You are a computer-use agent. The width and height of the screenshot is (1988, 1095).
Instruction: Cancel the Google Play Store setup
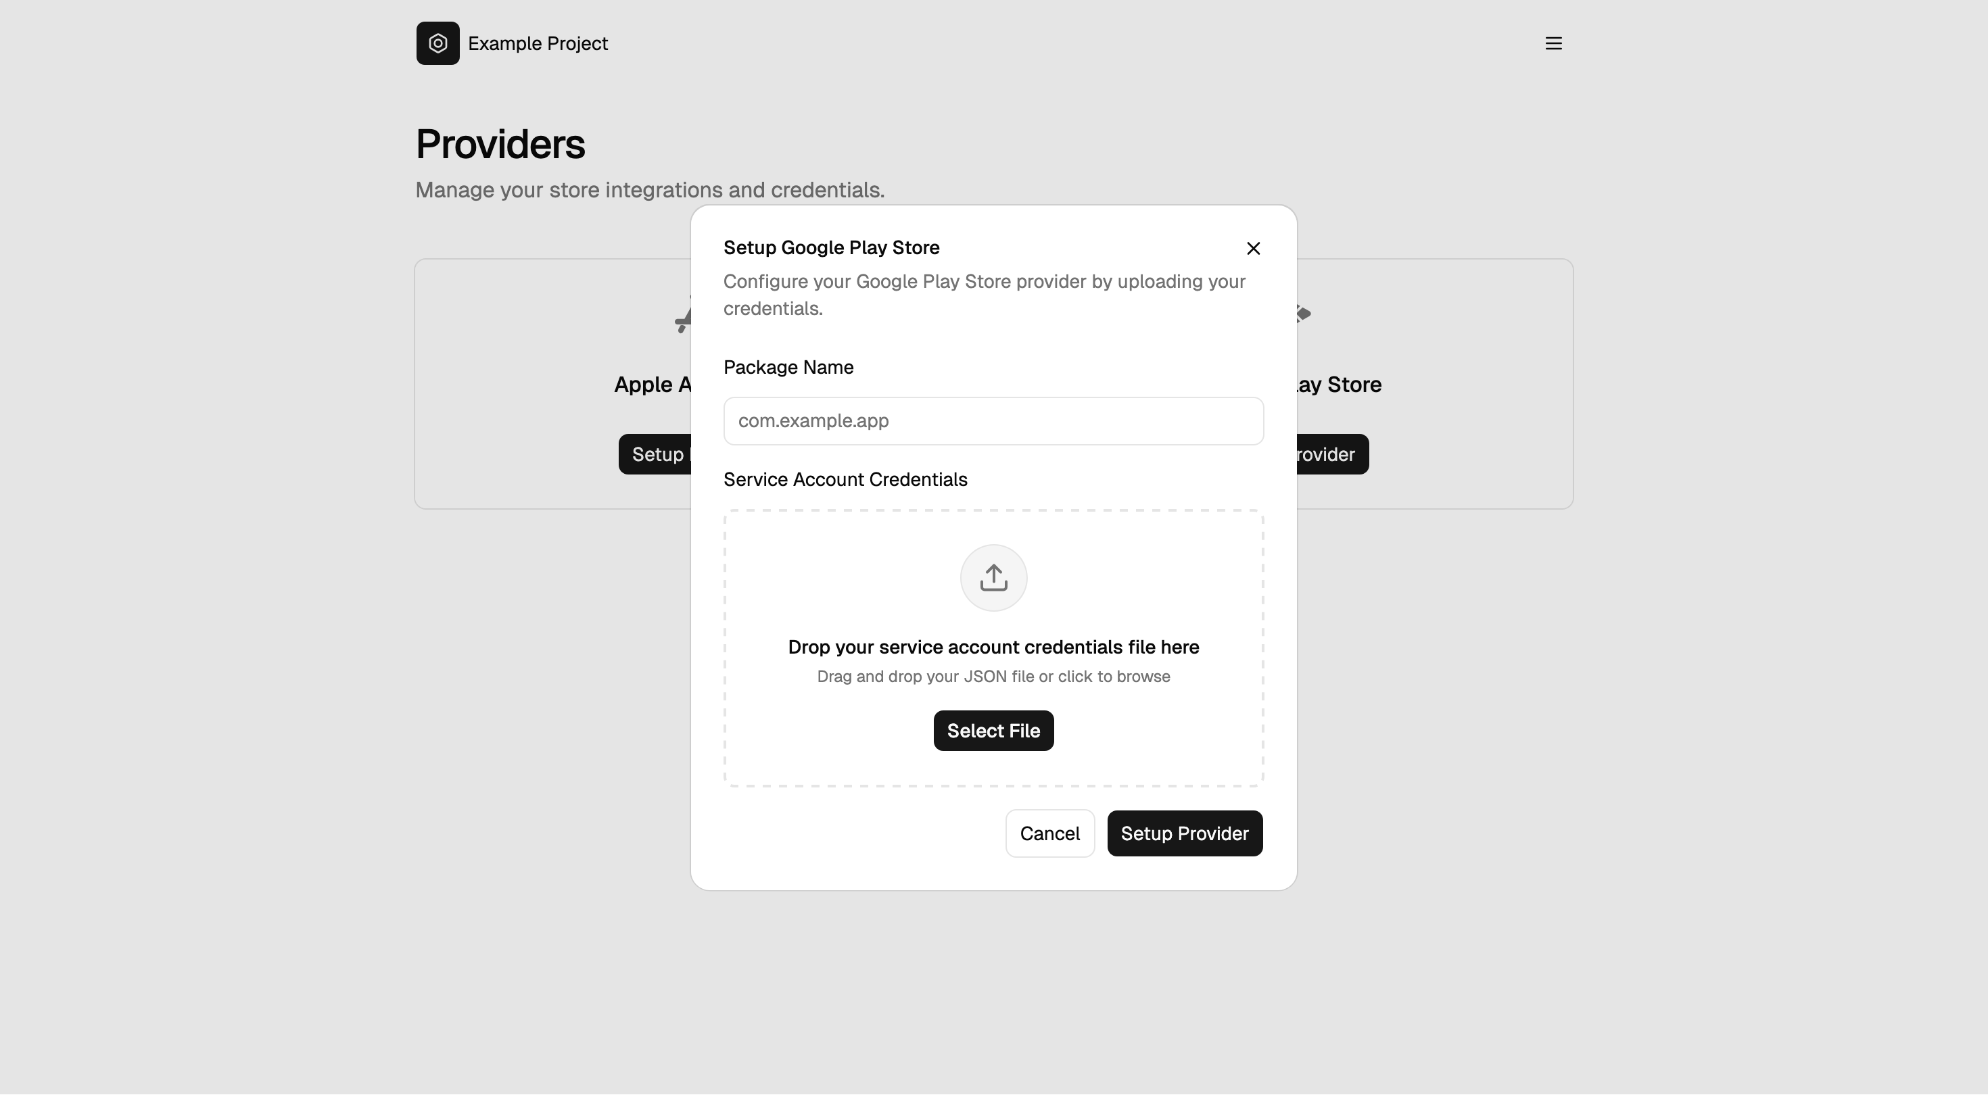(x=1049, y=833)
